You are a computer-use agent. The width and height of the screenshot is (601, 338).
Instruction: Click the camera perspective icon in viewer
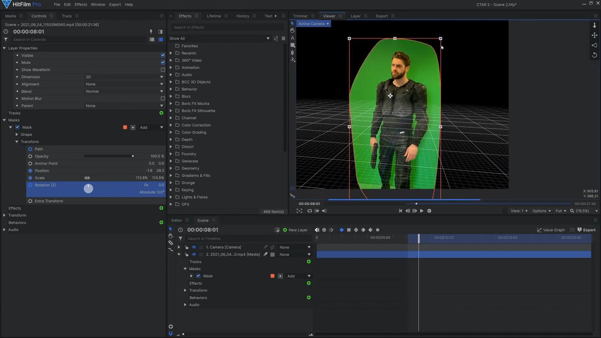[594, 45]
